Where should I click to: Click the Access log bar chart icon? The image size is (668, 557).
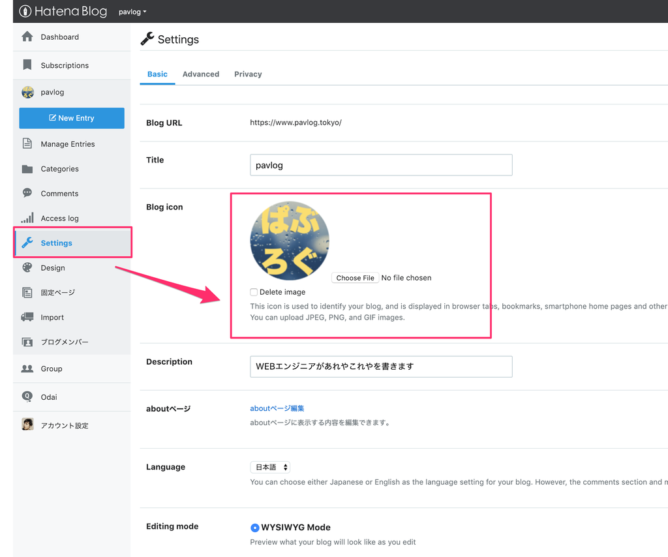point(27,218)
